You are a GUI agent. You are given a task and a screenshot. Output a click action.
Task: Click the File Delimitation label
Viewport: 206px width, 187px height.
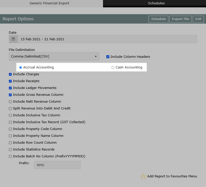pyautogui.click(x=22, y=50)
